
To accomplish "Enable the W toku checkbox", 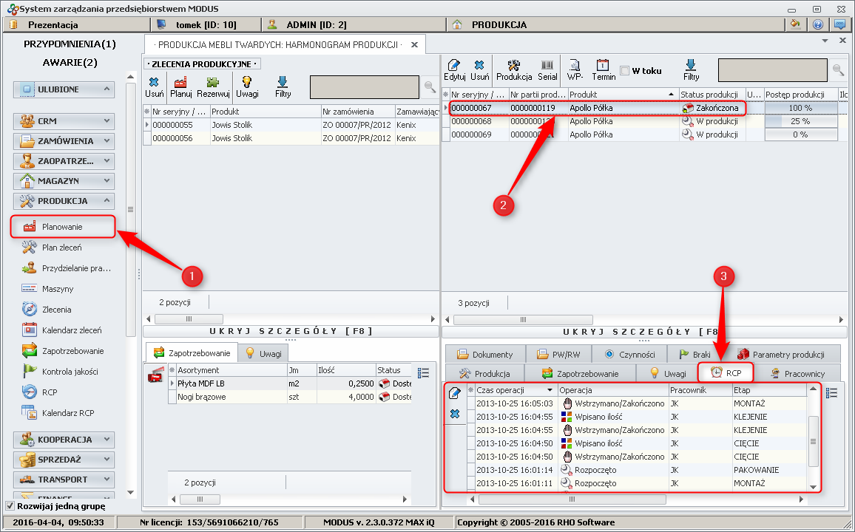I will (625, 71).
